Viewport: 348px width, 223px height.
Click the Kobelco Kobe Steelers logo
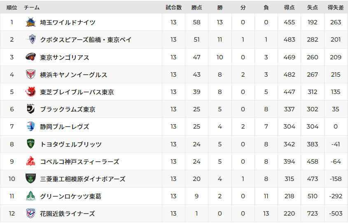click(30, 162)
